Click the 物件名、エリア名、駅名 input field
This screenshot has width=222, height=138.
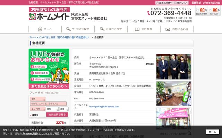point(48,103)
